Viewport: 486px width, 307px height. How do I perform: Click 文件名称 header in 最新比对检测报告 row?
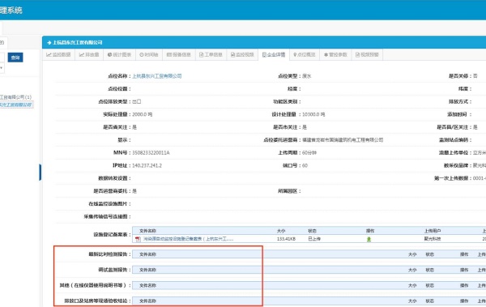pyautogui.click(x=147, y=254)
